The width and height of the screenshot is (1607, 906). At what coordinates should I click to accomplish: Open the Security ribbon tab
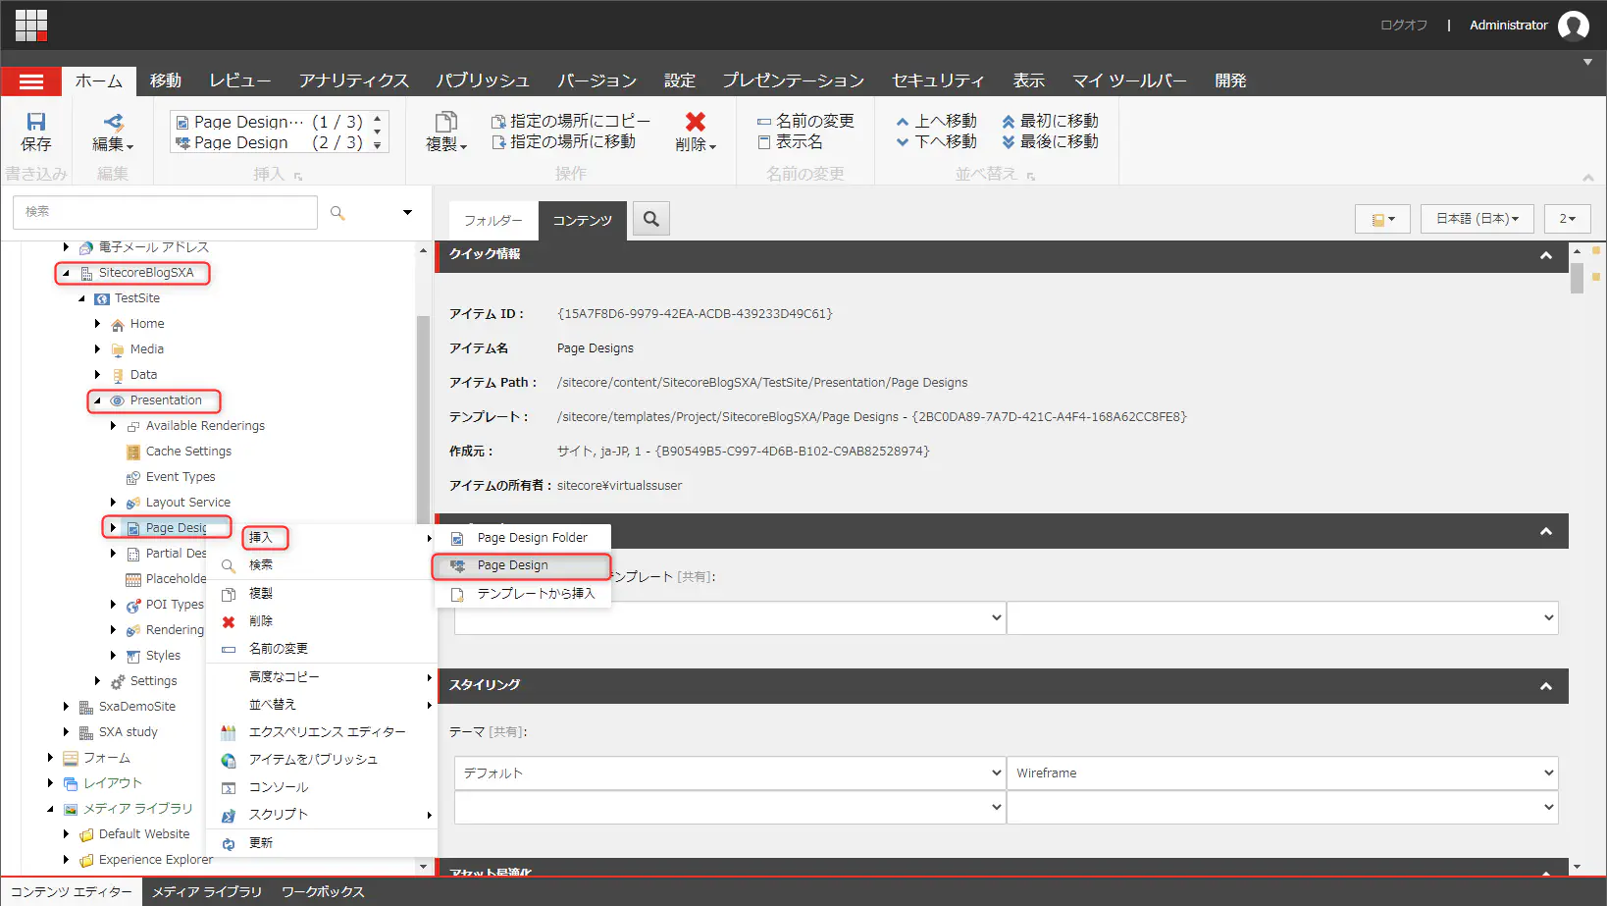coord(938,80)
